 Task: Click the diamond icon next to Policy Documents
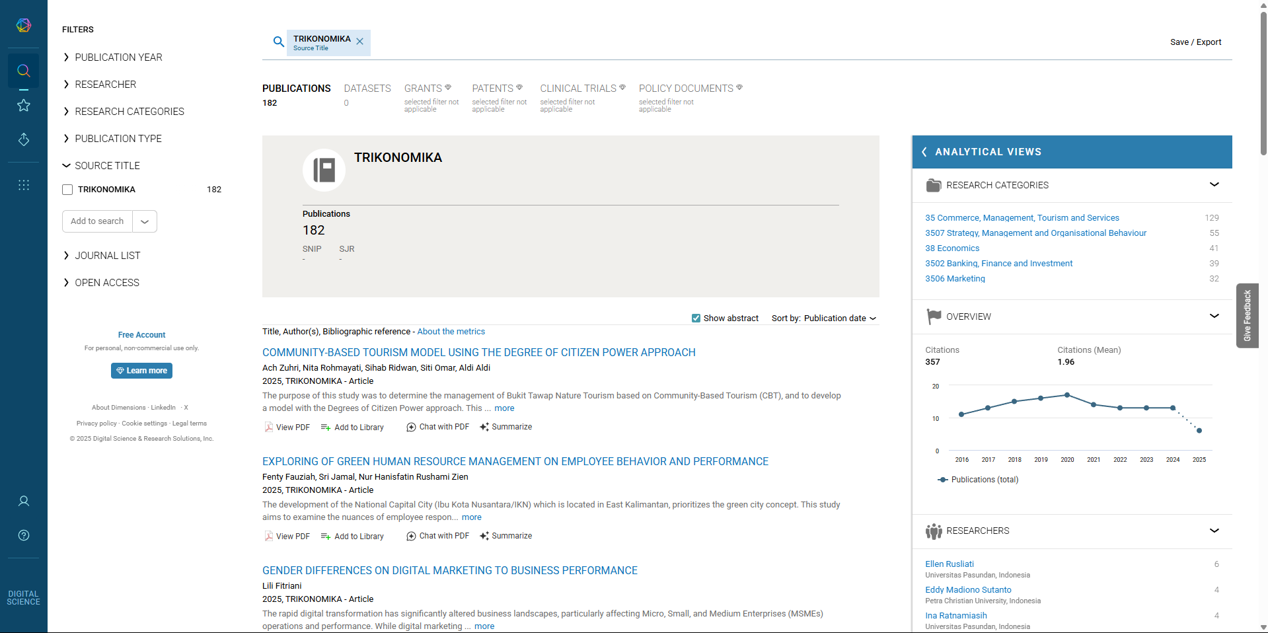(x=739, y=87)
